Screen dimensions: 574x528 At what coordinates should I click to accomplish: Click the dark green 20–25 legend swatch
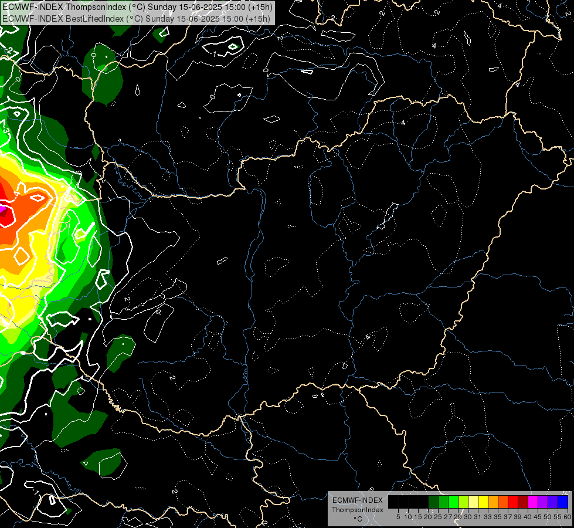click(x=433, y=502)
